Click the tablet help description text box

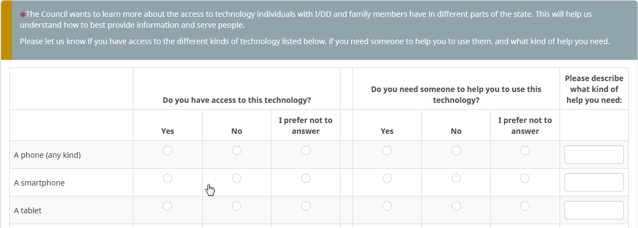click(594, 210)
